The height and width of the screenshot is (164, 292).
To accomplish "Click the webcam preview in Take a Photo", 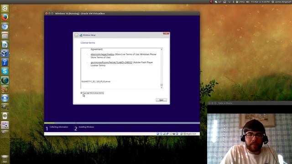I will click(x=250, y=138).
